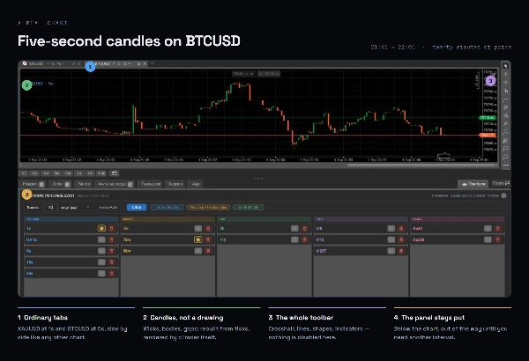529x361 pixels.
Task: Delete the 1s timeframe row
Action: click(x=112, y=229)
